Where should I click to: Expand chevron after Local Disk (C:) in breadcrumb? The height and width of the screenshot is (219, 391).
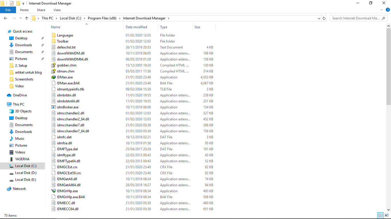click(x=84, y=18)
